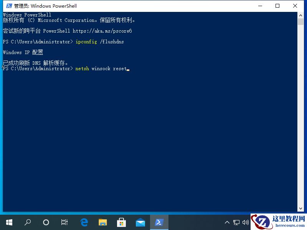Screen dimensions: 307x230
Task: Click the scrollbar up arrow
Action: 300,15
